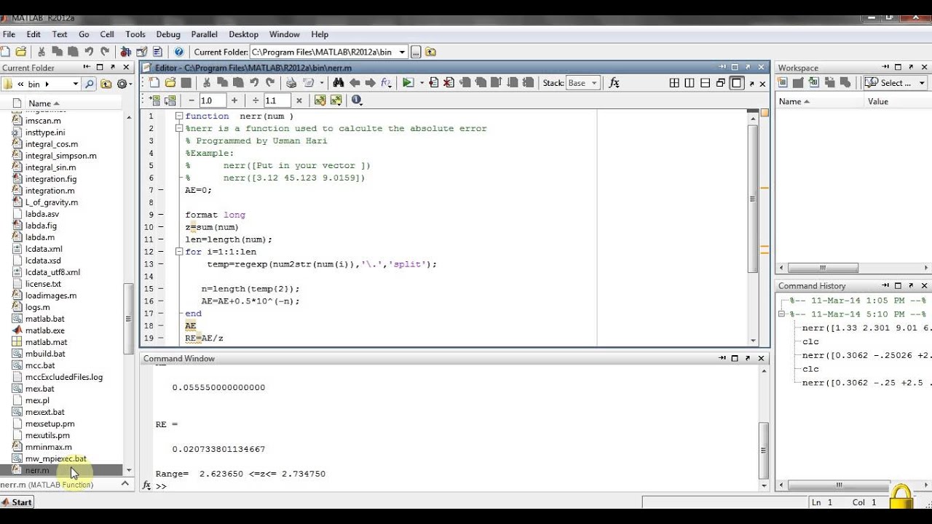Run nerr.m with the green Run icon
932x524 pixels.
click(x=408, y=83)
